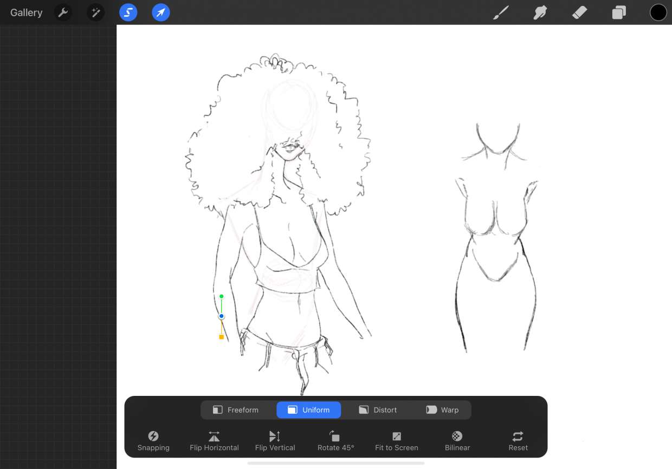Open the black color picker swatch
Screen dimensions: 672x469
(x=658, y=12)
